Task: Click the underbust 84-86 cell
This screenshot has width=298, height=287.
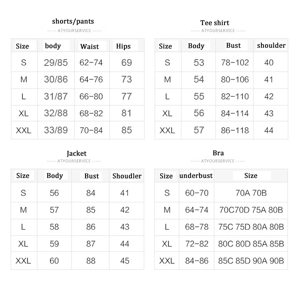Action: click(197, 261)
